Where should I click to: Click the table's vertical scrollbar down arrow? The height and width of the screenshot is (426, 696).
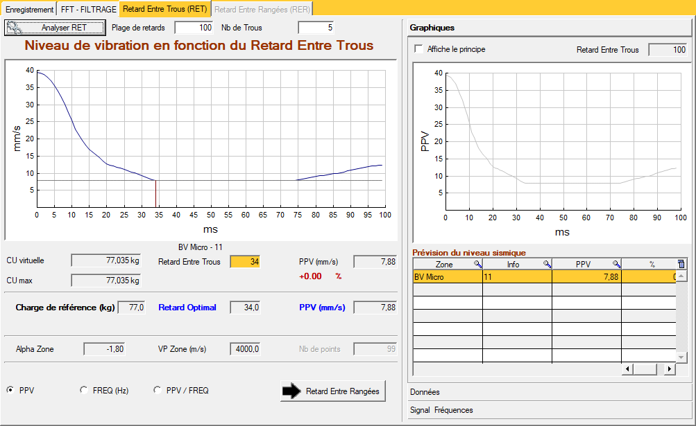tap(681, 357)
